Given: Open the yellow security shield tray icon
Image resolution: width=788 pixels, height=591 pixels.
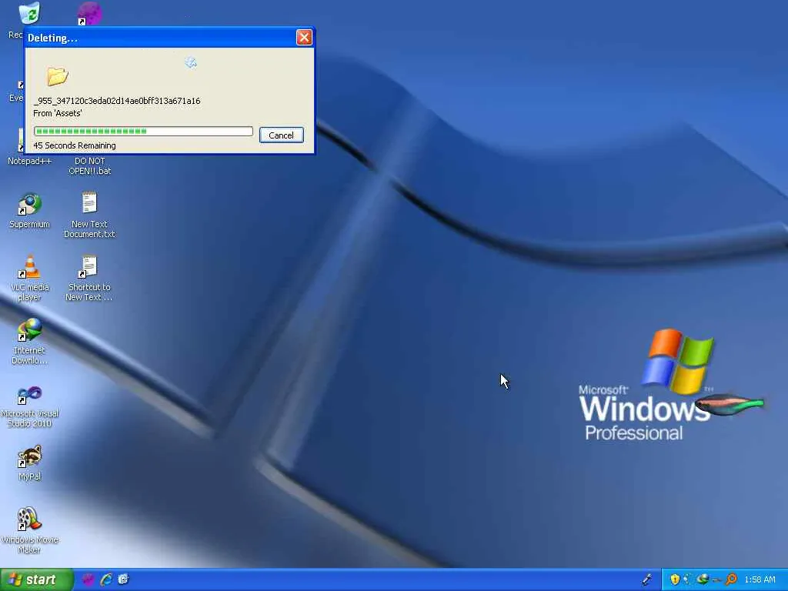Looking at the screenshot, I should pyautogui.click(x=674, y=579).
